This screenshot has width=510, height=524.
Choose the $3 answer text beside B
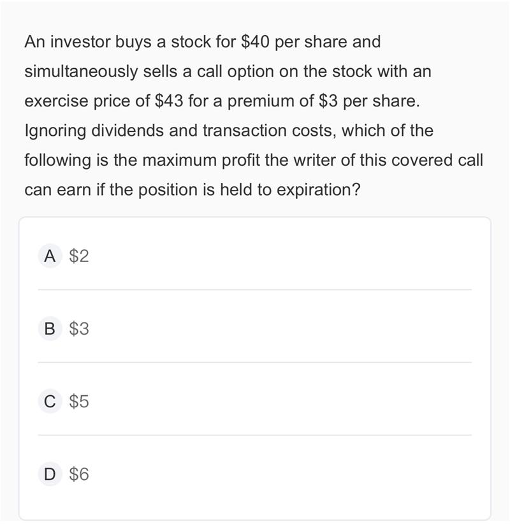pos(79,329)
